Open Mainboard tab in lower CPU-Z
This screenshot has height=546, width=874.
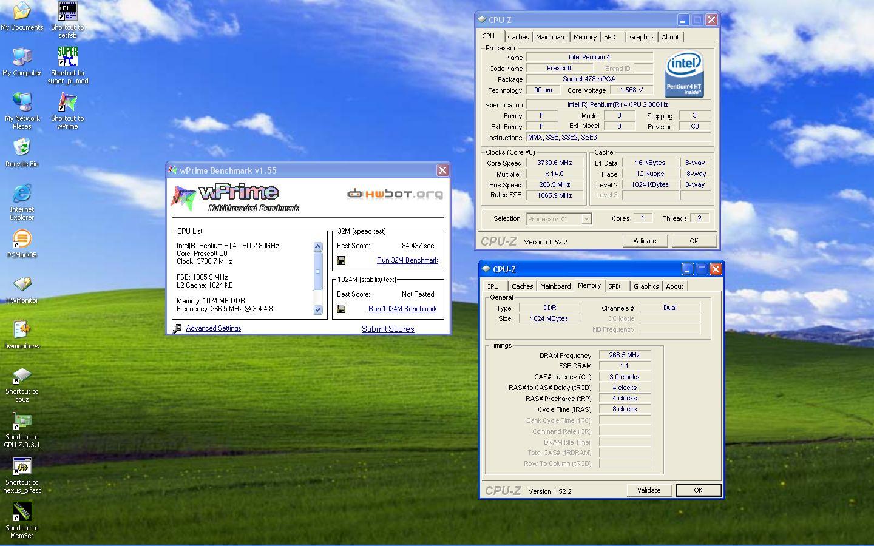(x=555, y=286)
